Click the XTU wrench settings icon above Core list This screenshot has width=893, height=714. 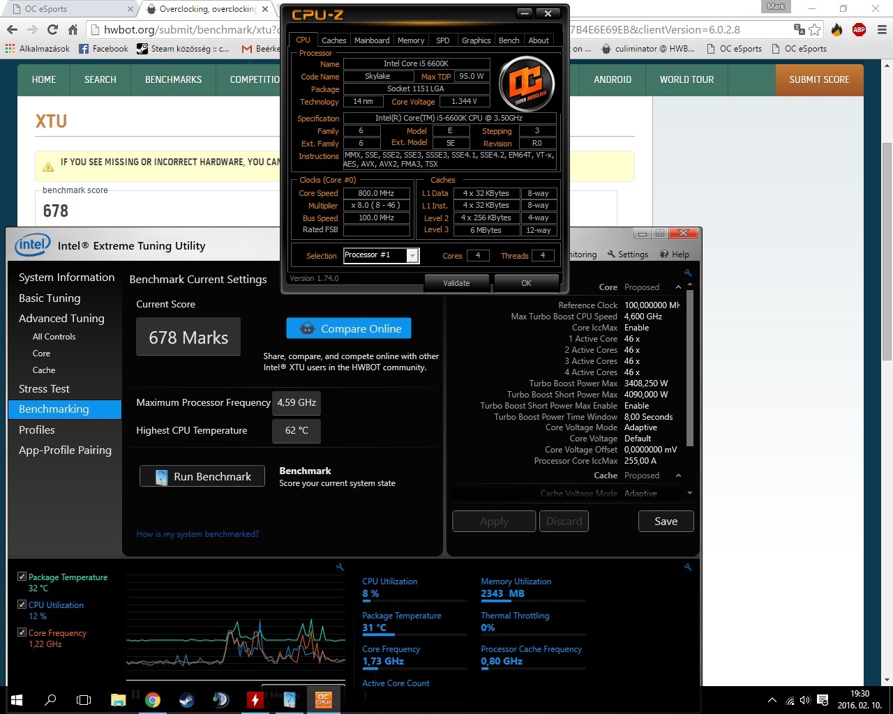tap(688, 273)
